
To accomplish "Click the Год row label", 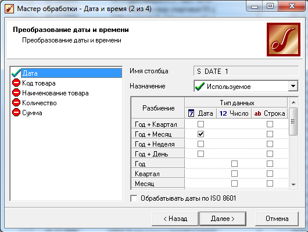I will (x=158, y=163).
